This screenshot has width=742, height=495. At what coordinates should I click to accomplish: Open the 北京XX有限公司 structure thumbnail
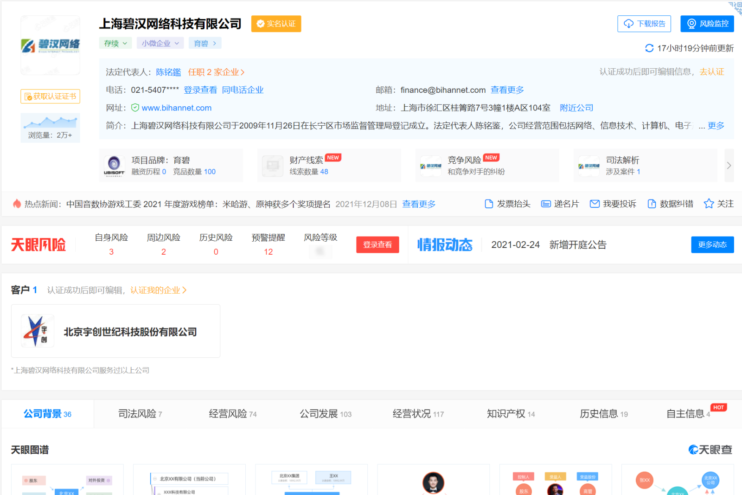point(189,480)
